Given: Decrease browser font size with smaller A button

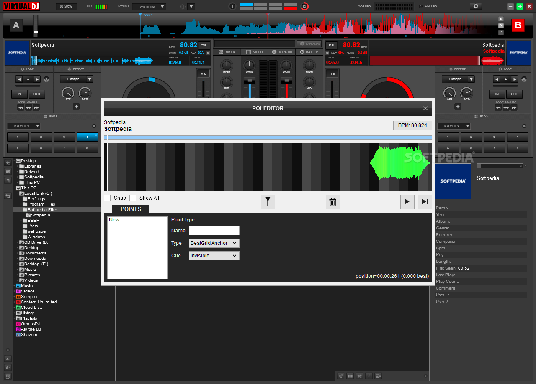Looking at the screenshot, I should tap(8, 367).
